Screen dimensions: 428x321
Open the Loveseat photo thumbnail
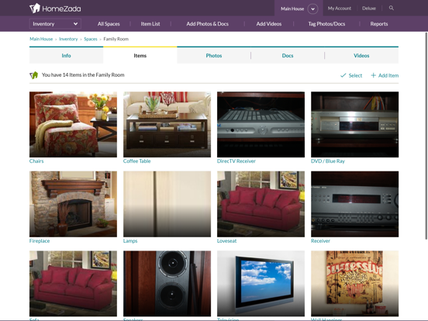[x=261, y=204]
